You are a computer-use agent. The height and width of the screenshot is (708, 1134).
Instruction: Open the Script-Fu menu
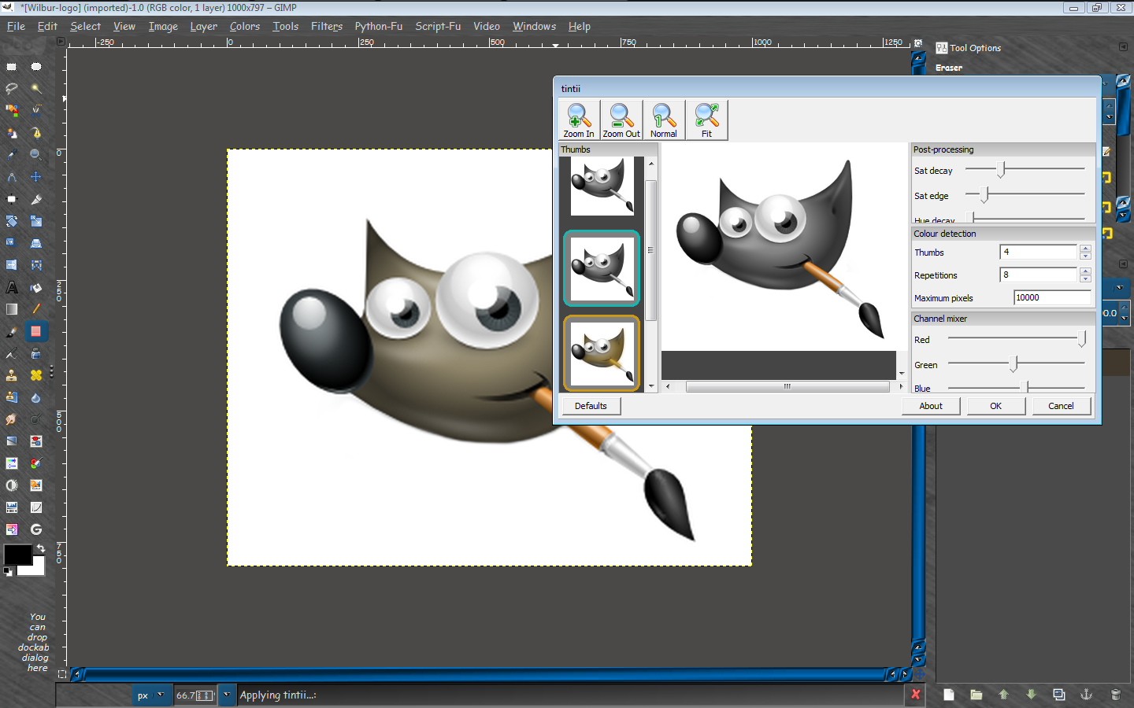(x=438, y=26)
